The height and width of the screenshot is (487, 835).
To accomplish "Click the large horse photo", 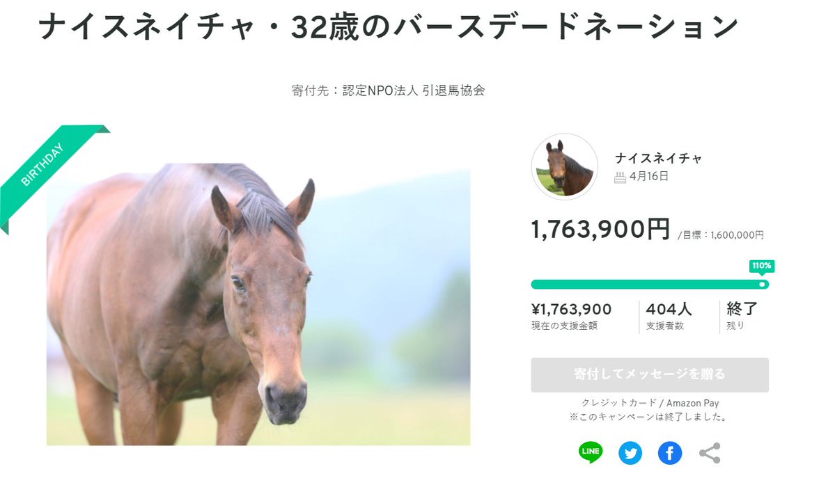I will (x=258, y=306).
